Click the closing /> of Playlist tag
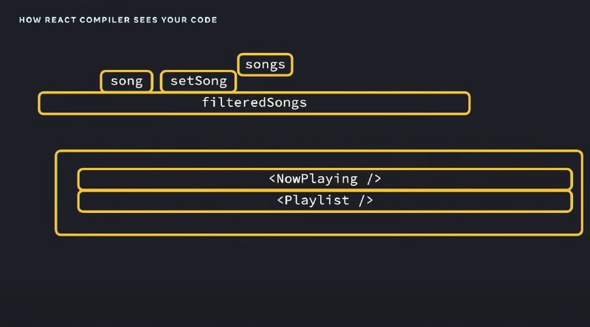The height and width of the screenshot is (327, 590). pos(366,200)
